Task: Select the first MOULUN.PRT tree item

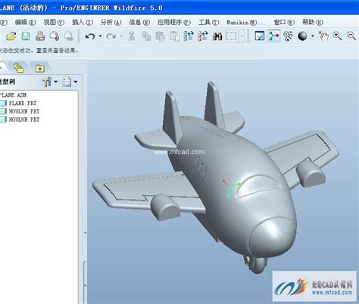Action: pyautogui.click(x=24, y=111)
